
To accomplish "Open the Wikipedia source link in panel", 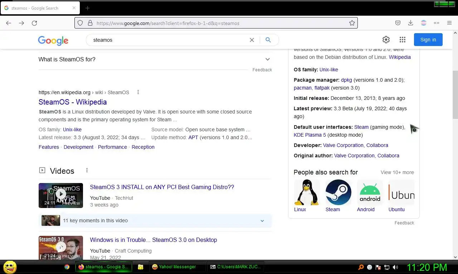I will [x=400, y=57].
